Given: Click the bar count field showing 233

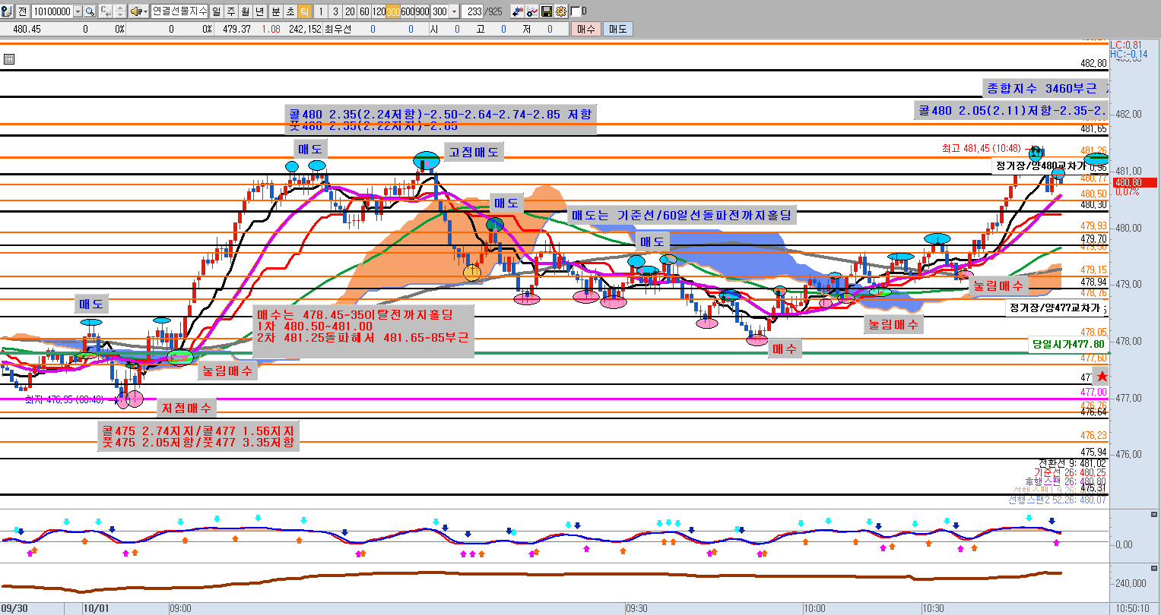Looking at the screenshot, I should [x=474, y=11].
